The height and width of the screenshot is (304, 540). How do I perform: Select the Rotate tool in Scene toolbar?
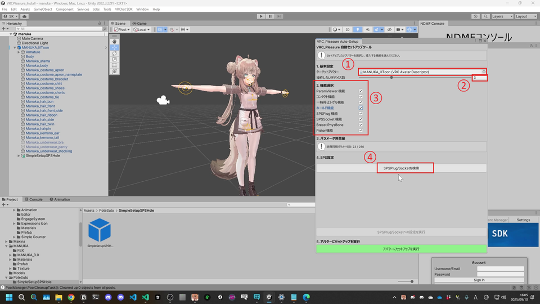point(114,53)
